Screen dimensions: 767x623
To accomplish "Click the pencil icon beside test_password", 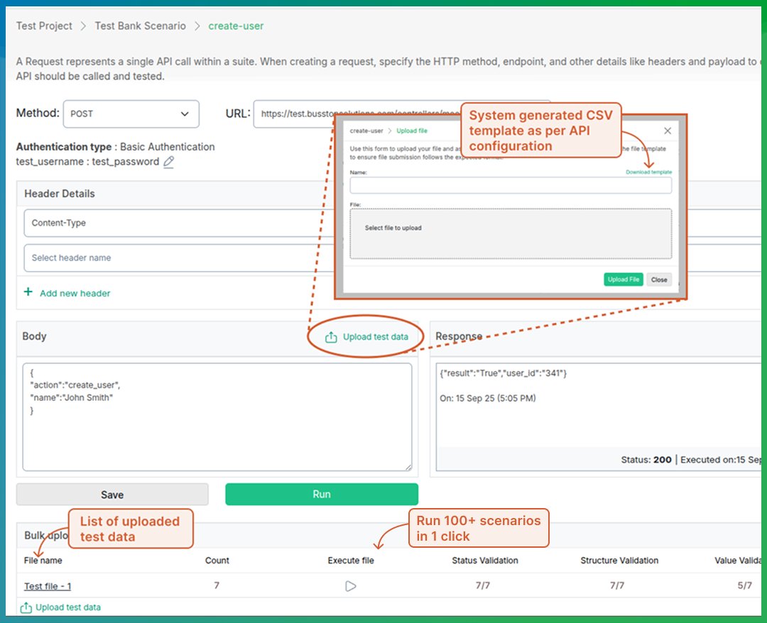I will coord(169,162).
